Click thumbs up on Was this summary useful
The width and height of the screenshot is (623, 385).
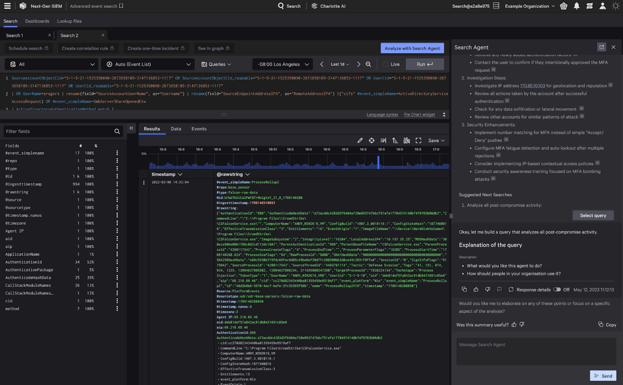[x=514, y=325]
